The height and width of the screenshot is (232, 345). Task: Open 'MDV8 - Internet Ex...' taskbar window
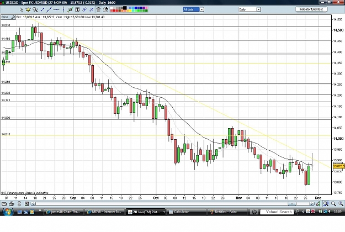coord(105,212)
